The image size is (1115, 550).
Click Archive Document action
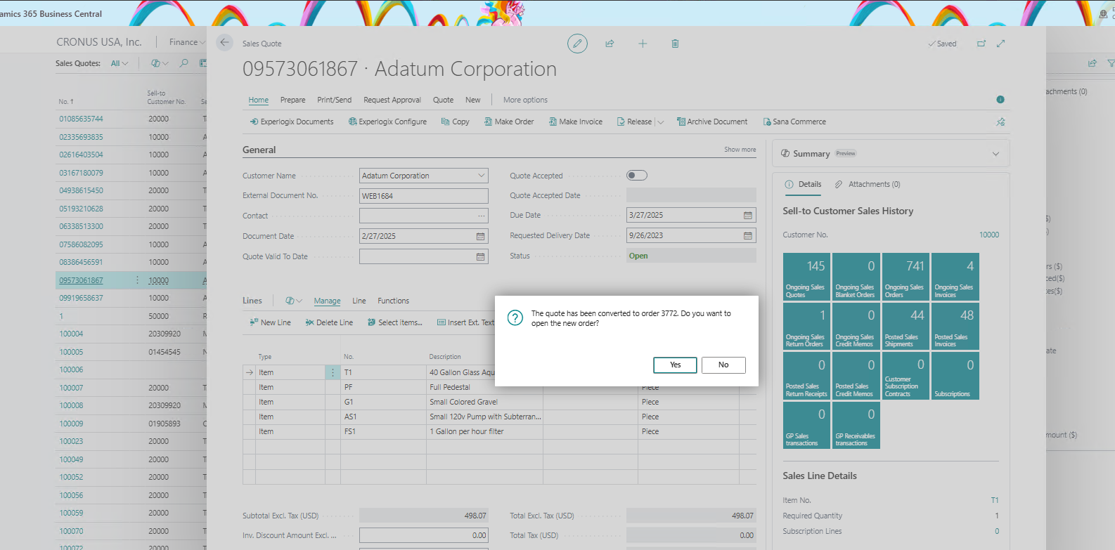click(711, 122)
